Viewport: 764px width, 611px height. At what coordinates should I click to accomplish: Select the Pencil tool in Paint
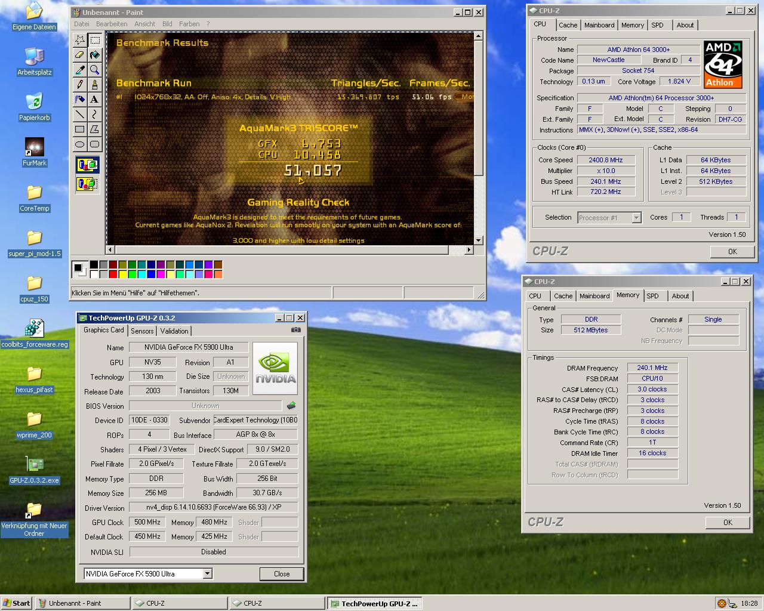coord(80,85)
